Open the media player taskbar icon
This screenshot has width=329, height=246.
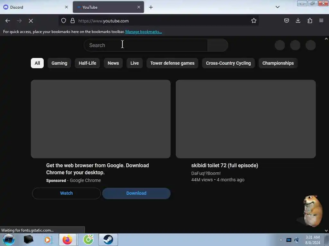click(48, 240)
